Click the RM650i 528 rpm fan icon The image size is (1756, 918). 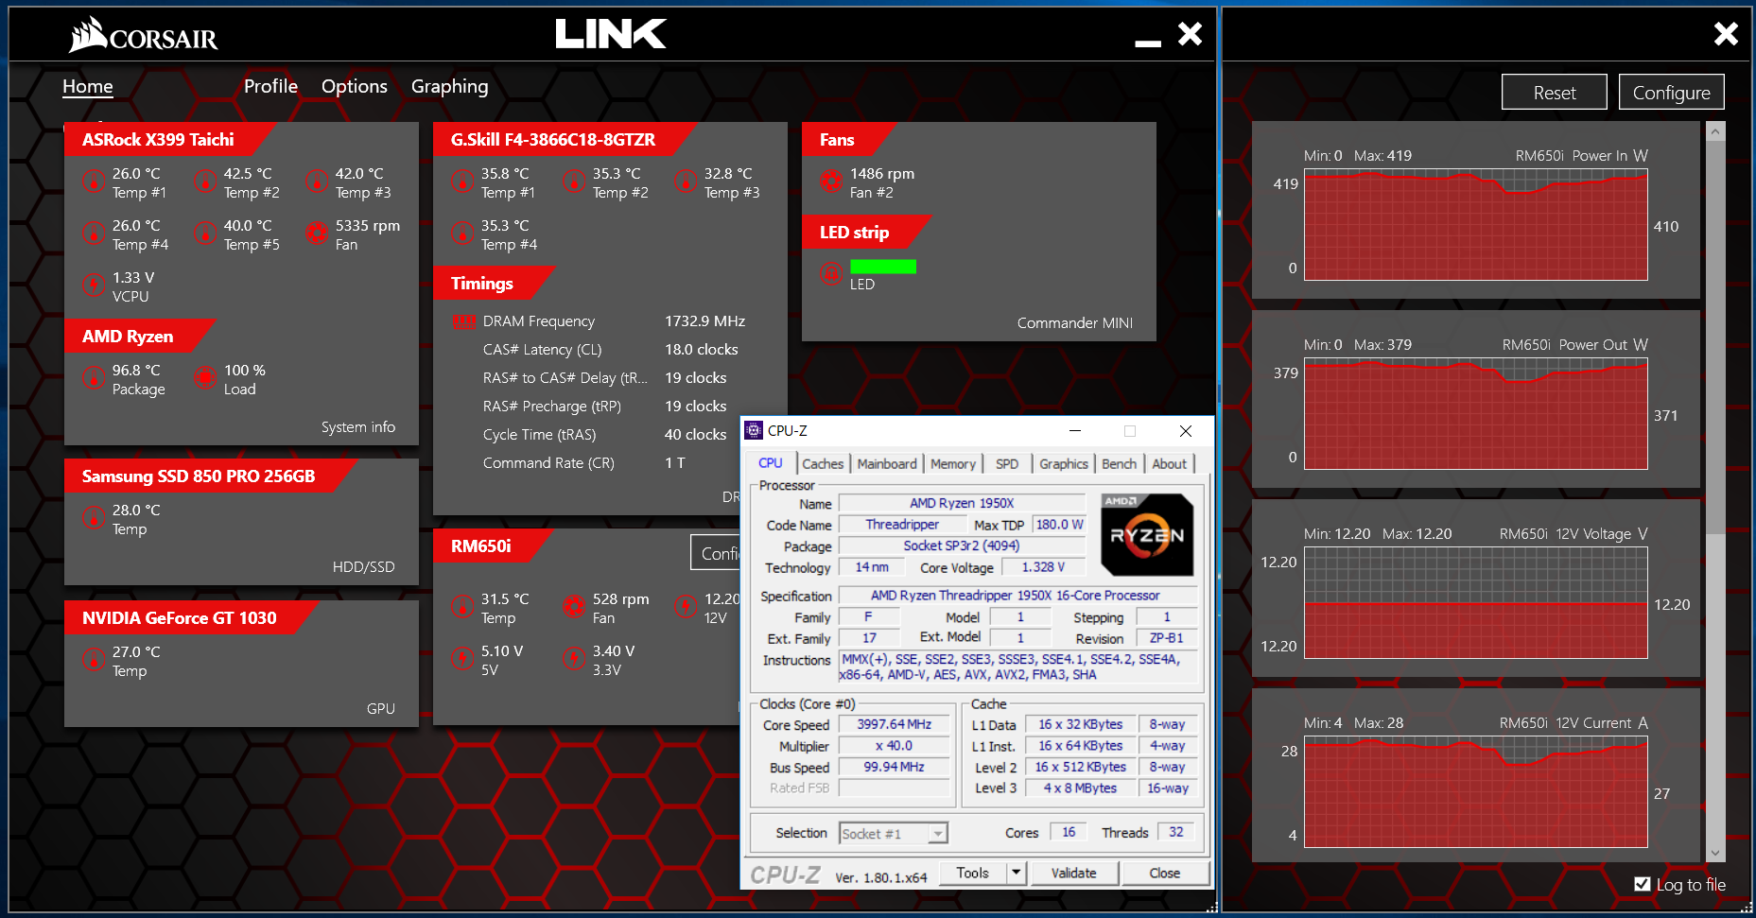pyautogui.click(x=574, y=606)
